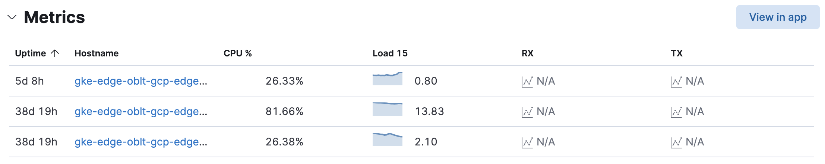The width and height of the screenshot is (825, 164).
Task: Click the CPU % column header
Action: point(237,53)
